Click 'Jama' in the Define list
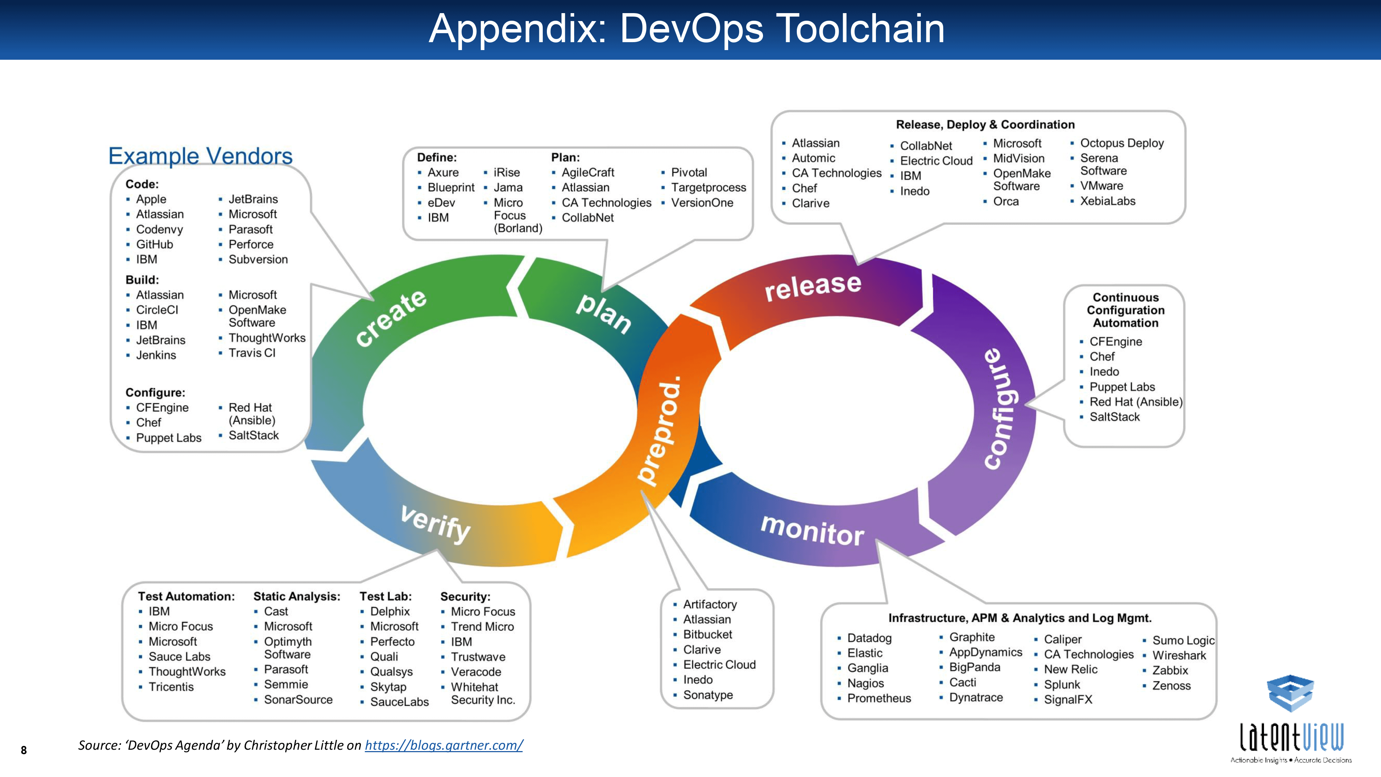The width and height of the screenshot is (1381, 777). pyautogui.click(x=508, y=188)
